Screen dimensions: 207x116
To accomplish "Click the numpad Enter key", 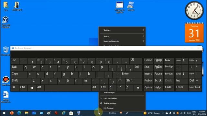I will pyautogui.click(x=182, y=88).
